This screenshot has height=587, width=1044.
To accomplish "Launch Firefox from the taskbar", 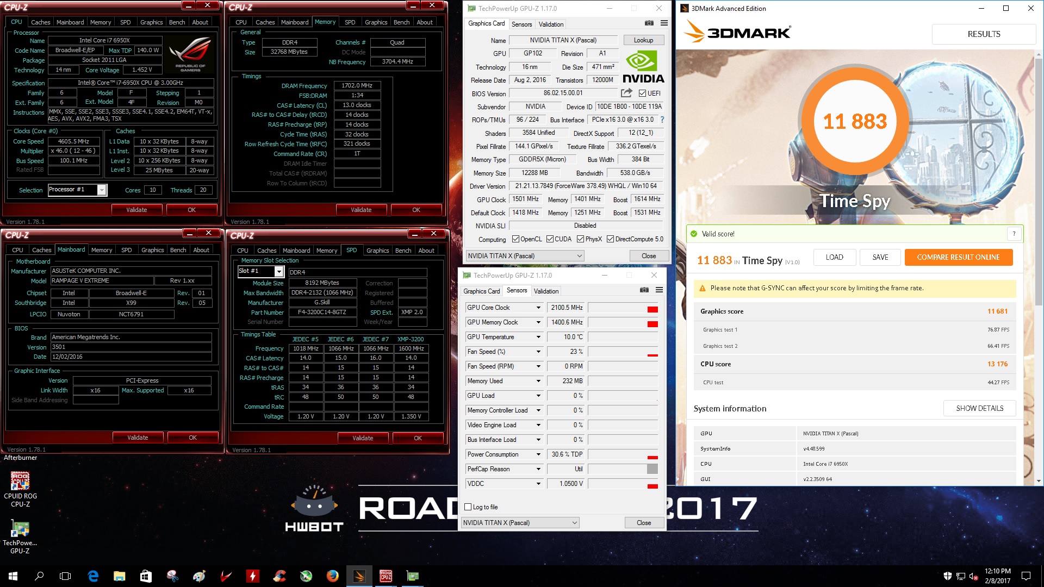I will pos(333,576).
